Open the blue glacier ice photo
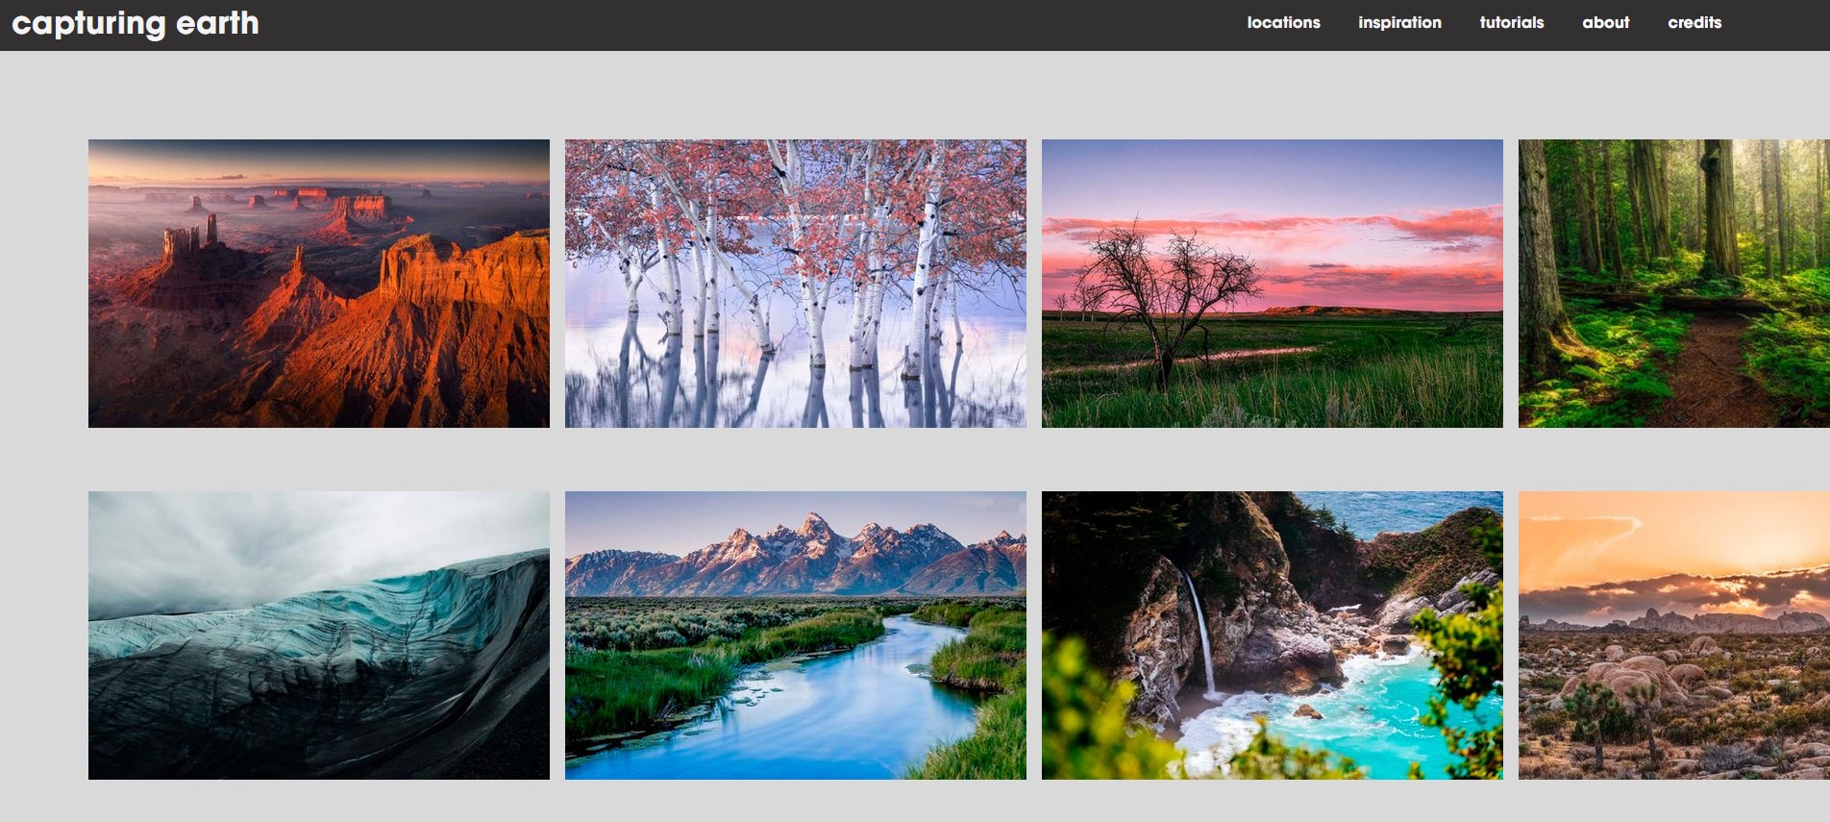Viewport: 1830px width, 822px height. click(318, 635)
